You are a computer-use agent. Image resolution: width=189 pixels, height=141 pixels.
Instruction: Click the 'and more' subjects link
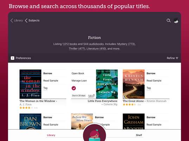pos(113,49)
